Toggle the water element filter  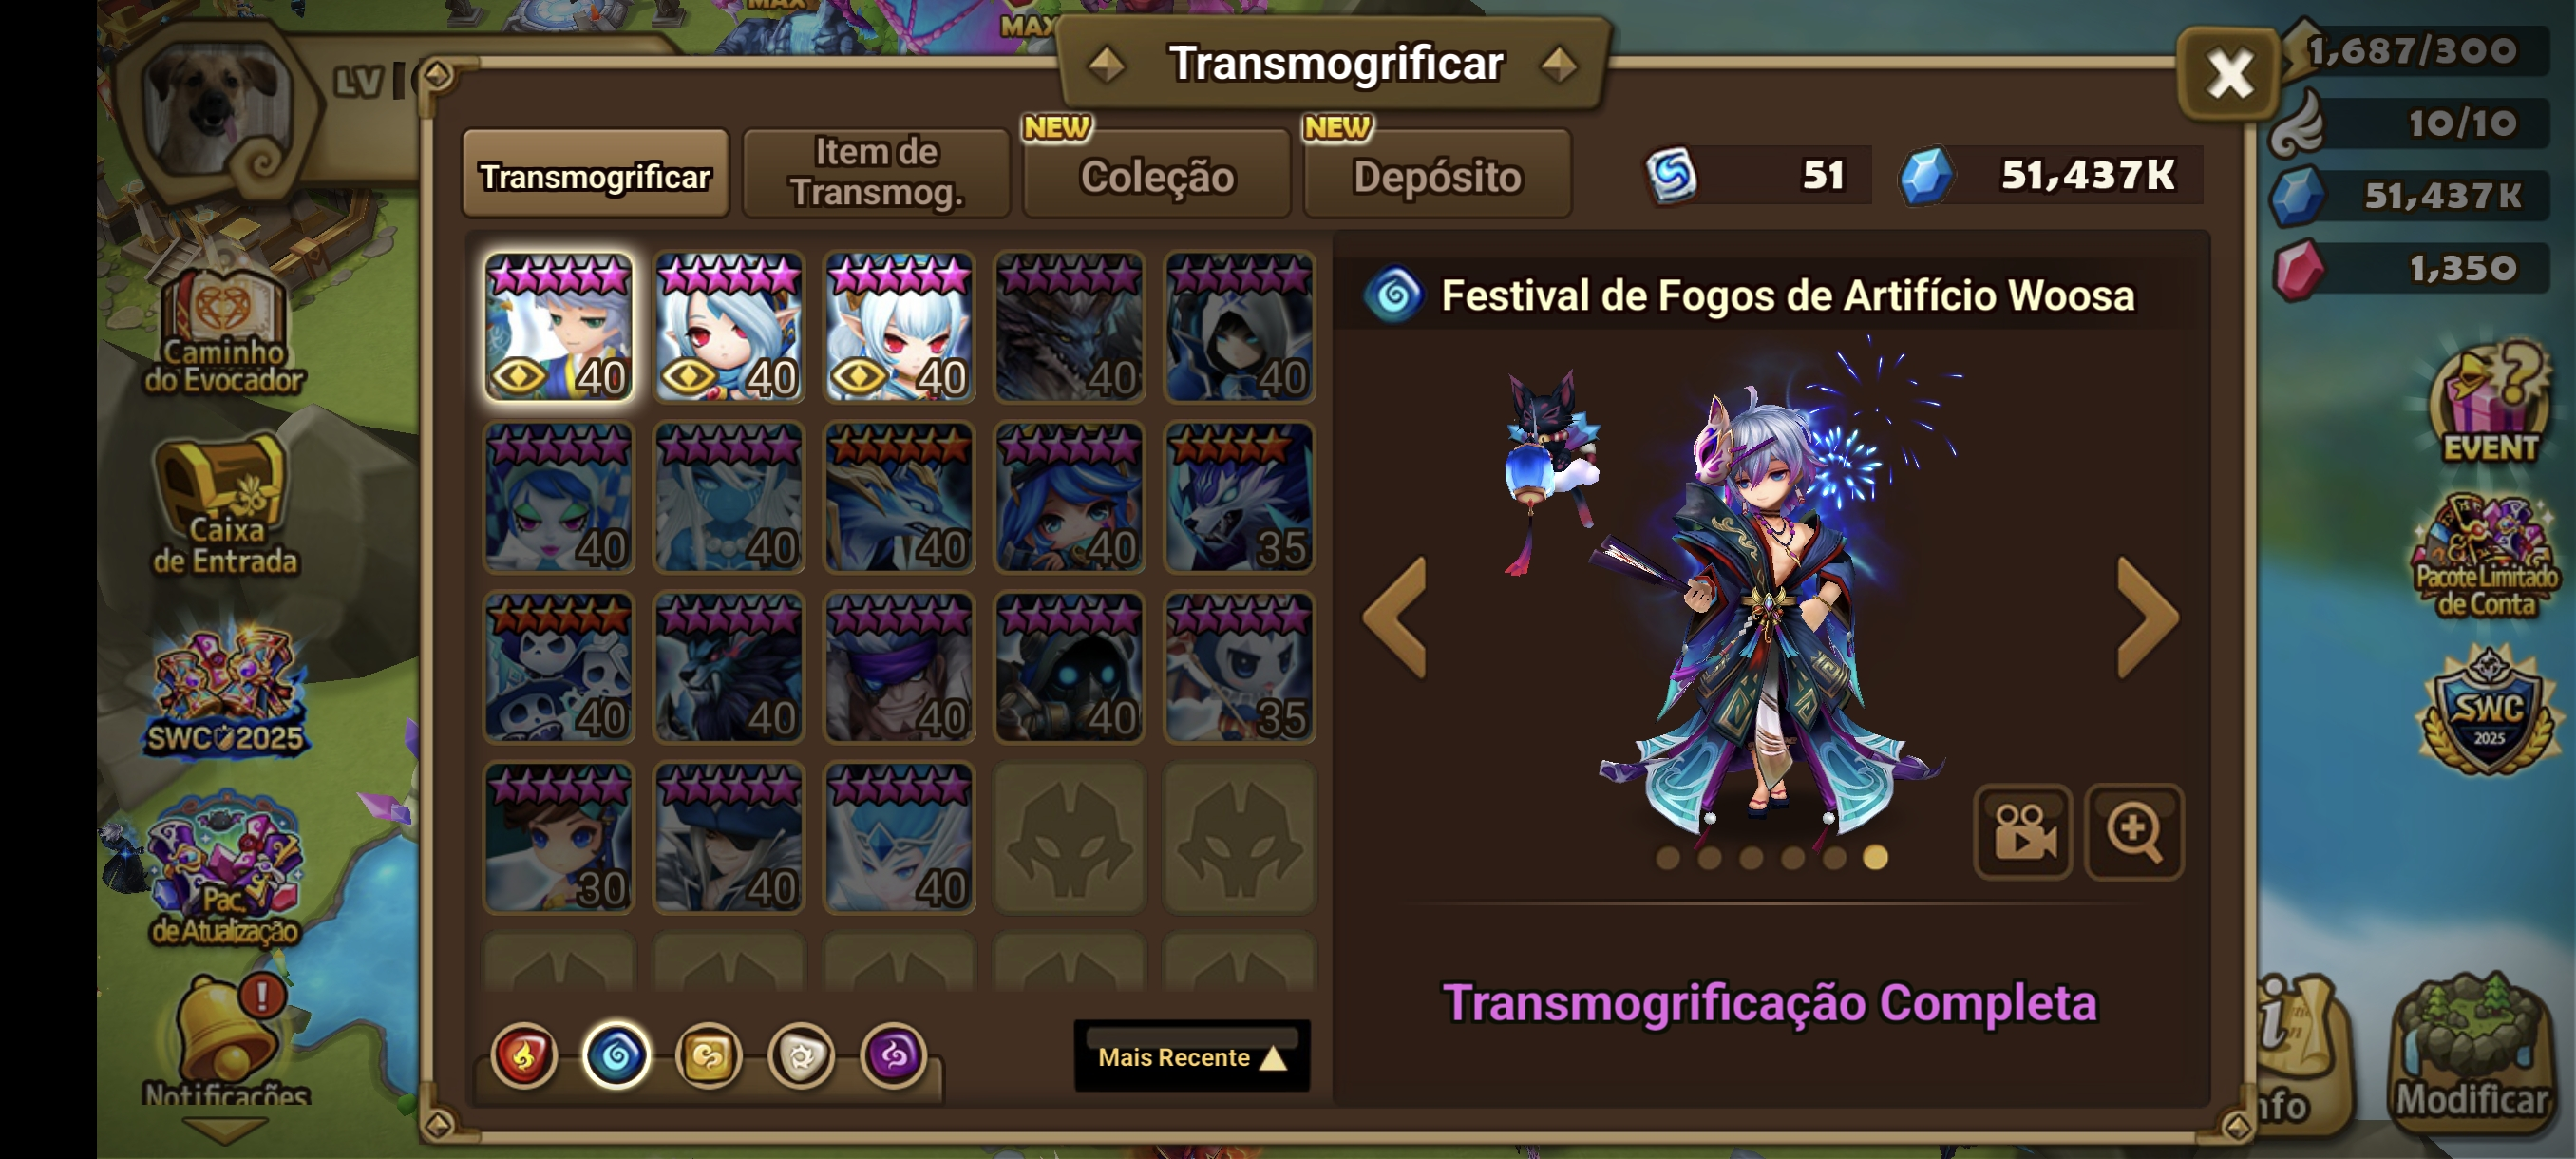click(x=616, y=1055)
